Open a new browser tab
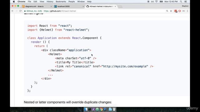The width and height of the screenshot is (200, 112). pyautogui.click(x=120, y=7)
